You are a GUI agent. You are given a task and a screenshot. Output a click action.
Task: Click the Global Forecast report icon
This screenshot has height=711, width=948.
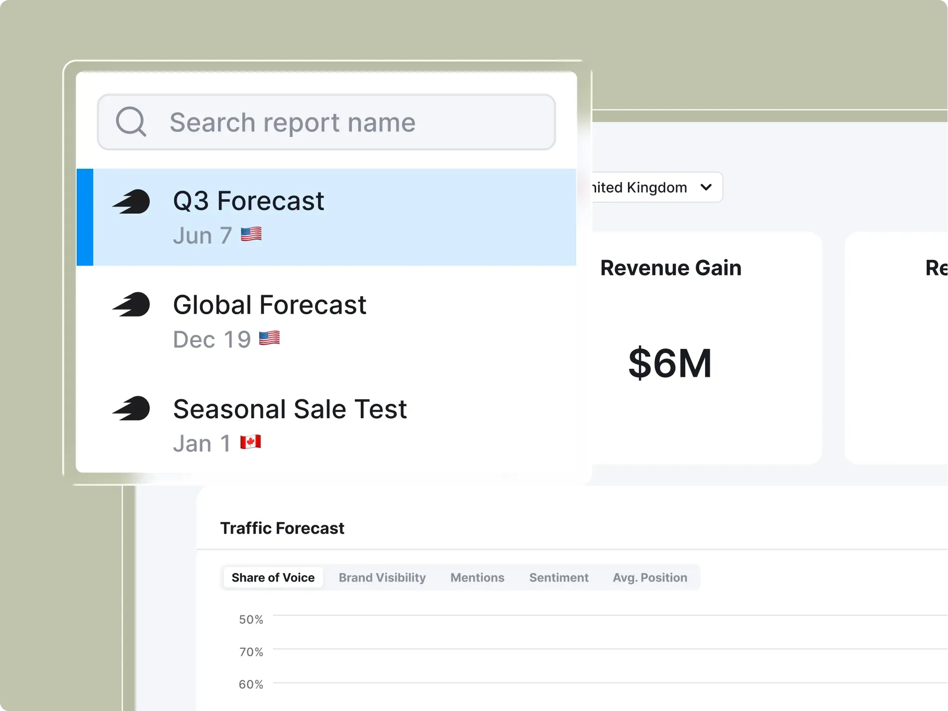click(x=131, y=304)
